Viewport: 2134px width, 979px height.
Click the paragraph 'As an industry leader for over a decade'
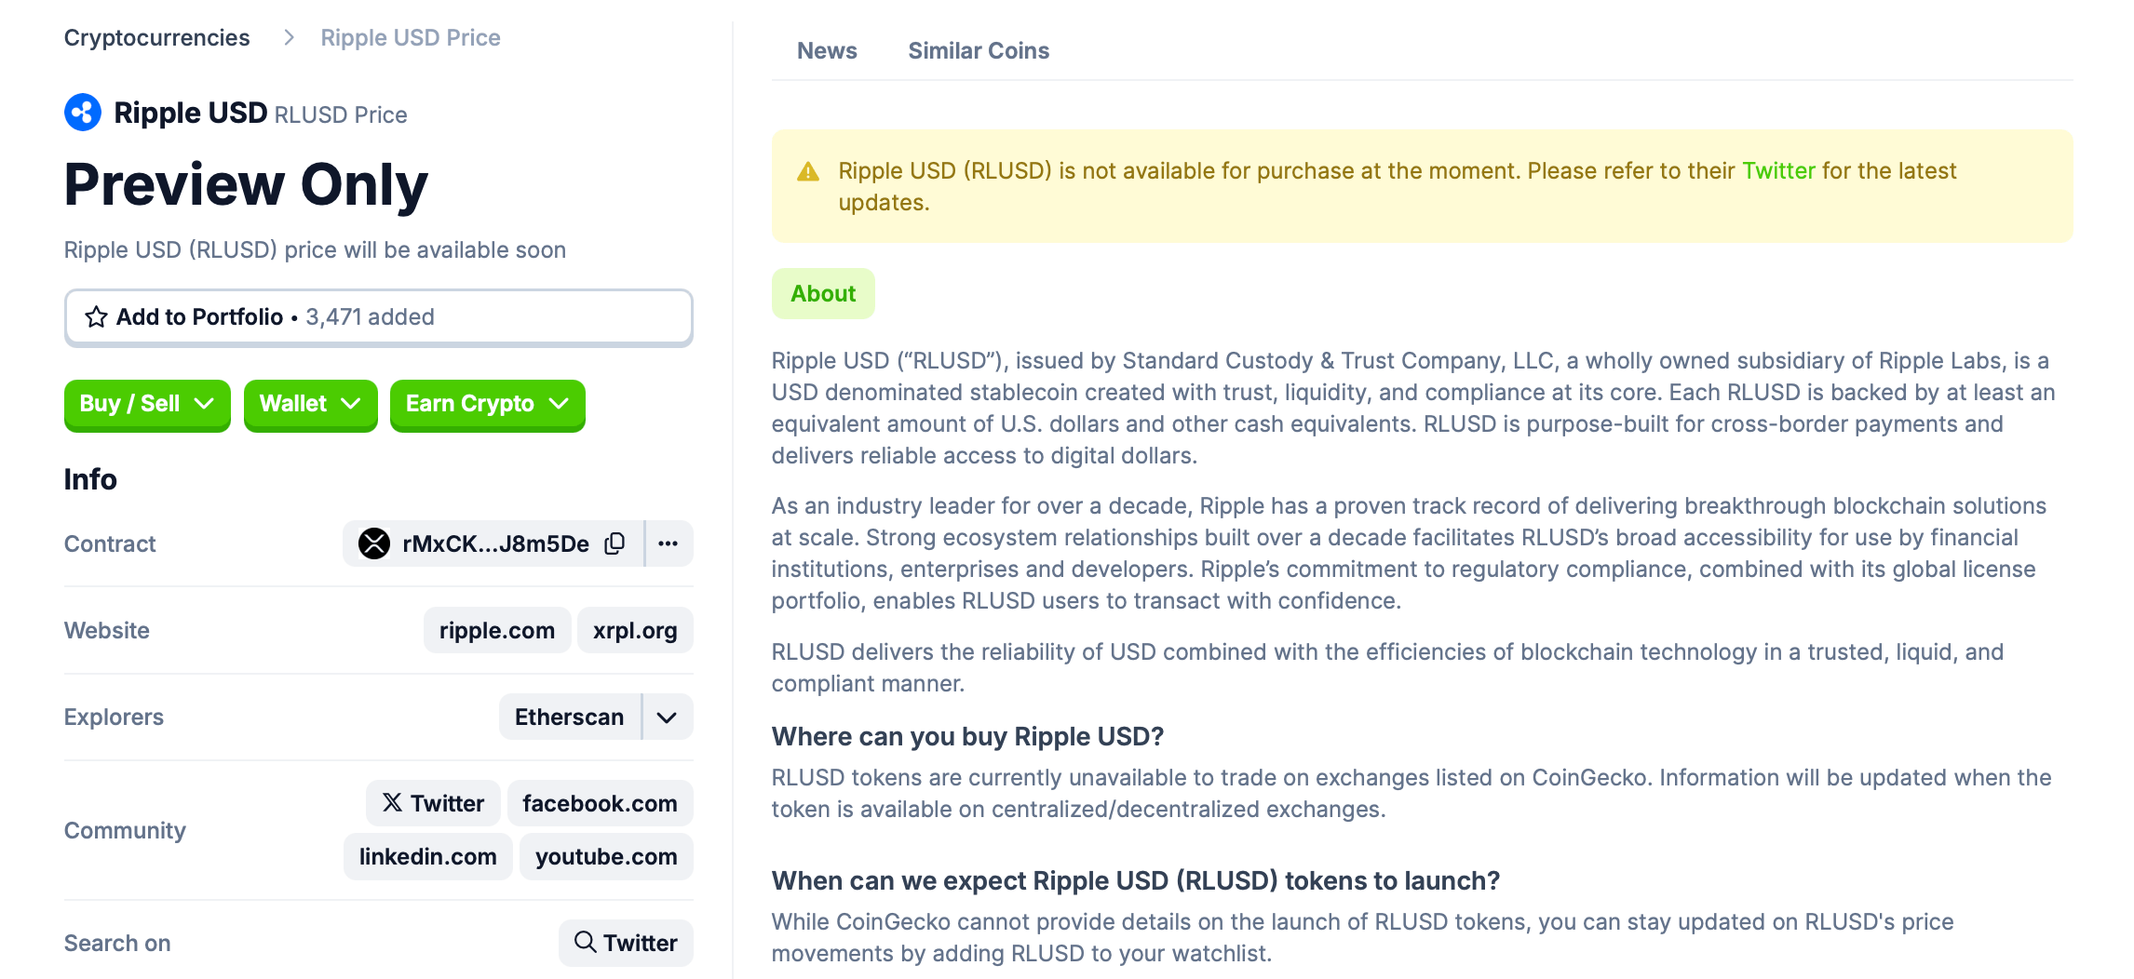click(x=1409, y=554)
